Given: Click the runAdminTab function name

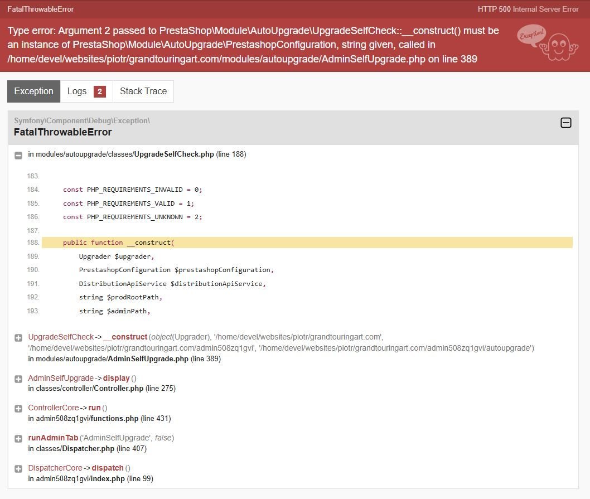Looking at the screenshot, I should [x=53, y=438].
